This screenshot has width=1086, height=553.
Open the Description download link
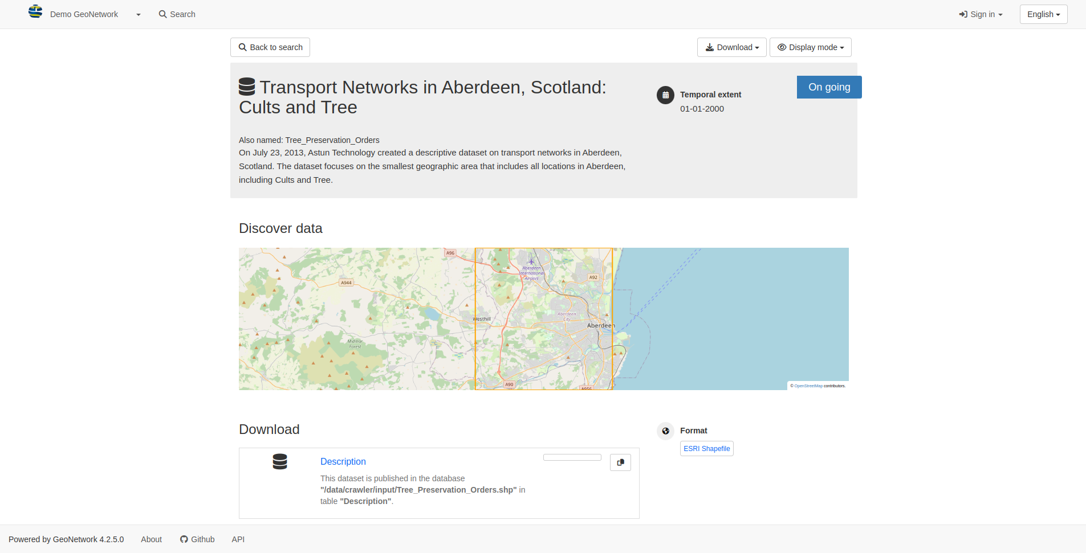tap(343, 461)
